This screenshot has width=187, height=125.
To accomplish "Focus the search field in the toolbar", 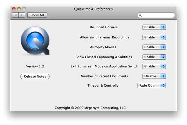I will pos(156,15).
